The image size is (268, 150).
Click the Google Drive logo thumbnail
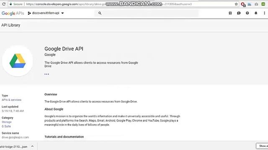click(x=18, y=61)
